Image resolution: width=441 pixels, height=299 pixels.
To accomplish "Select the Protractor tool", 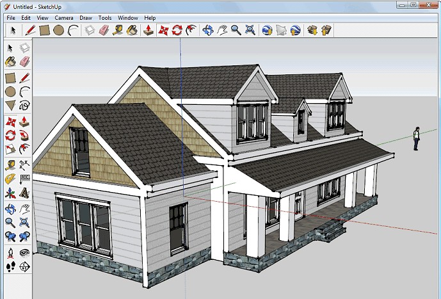I will pyautogui.click(x=10, y=179).
